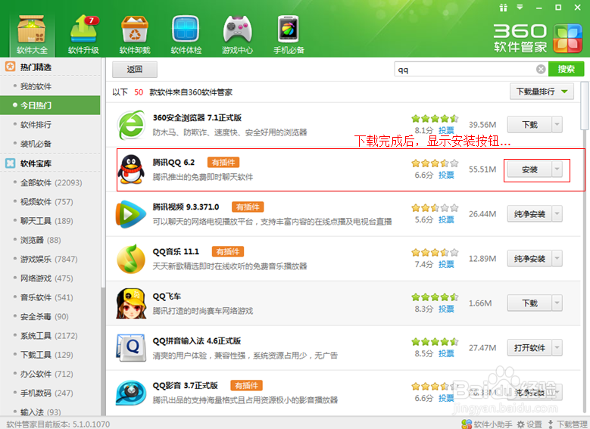590x429 pixels.
Task: Open 软件小助手 in status bar
Action: (486, 424)
